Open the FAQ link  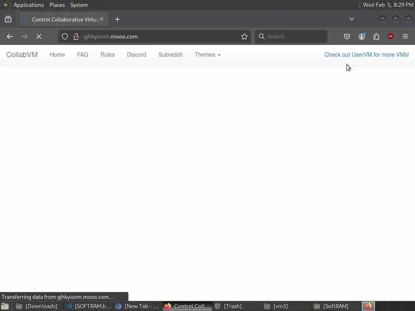click(x=83, y=55)
